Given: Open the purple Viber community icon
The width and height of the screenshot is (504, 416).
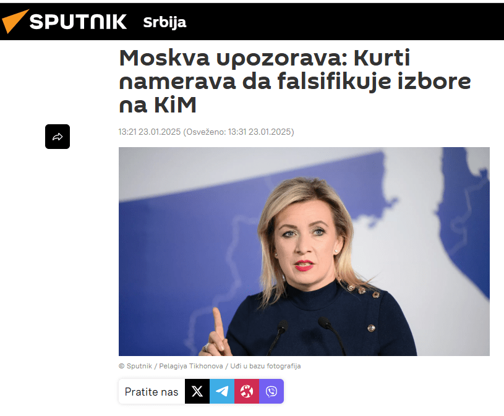Looking at the screenshot, I should (271, 391).
